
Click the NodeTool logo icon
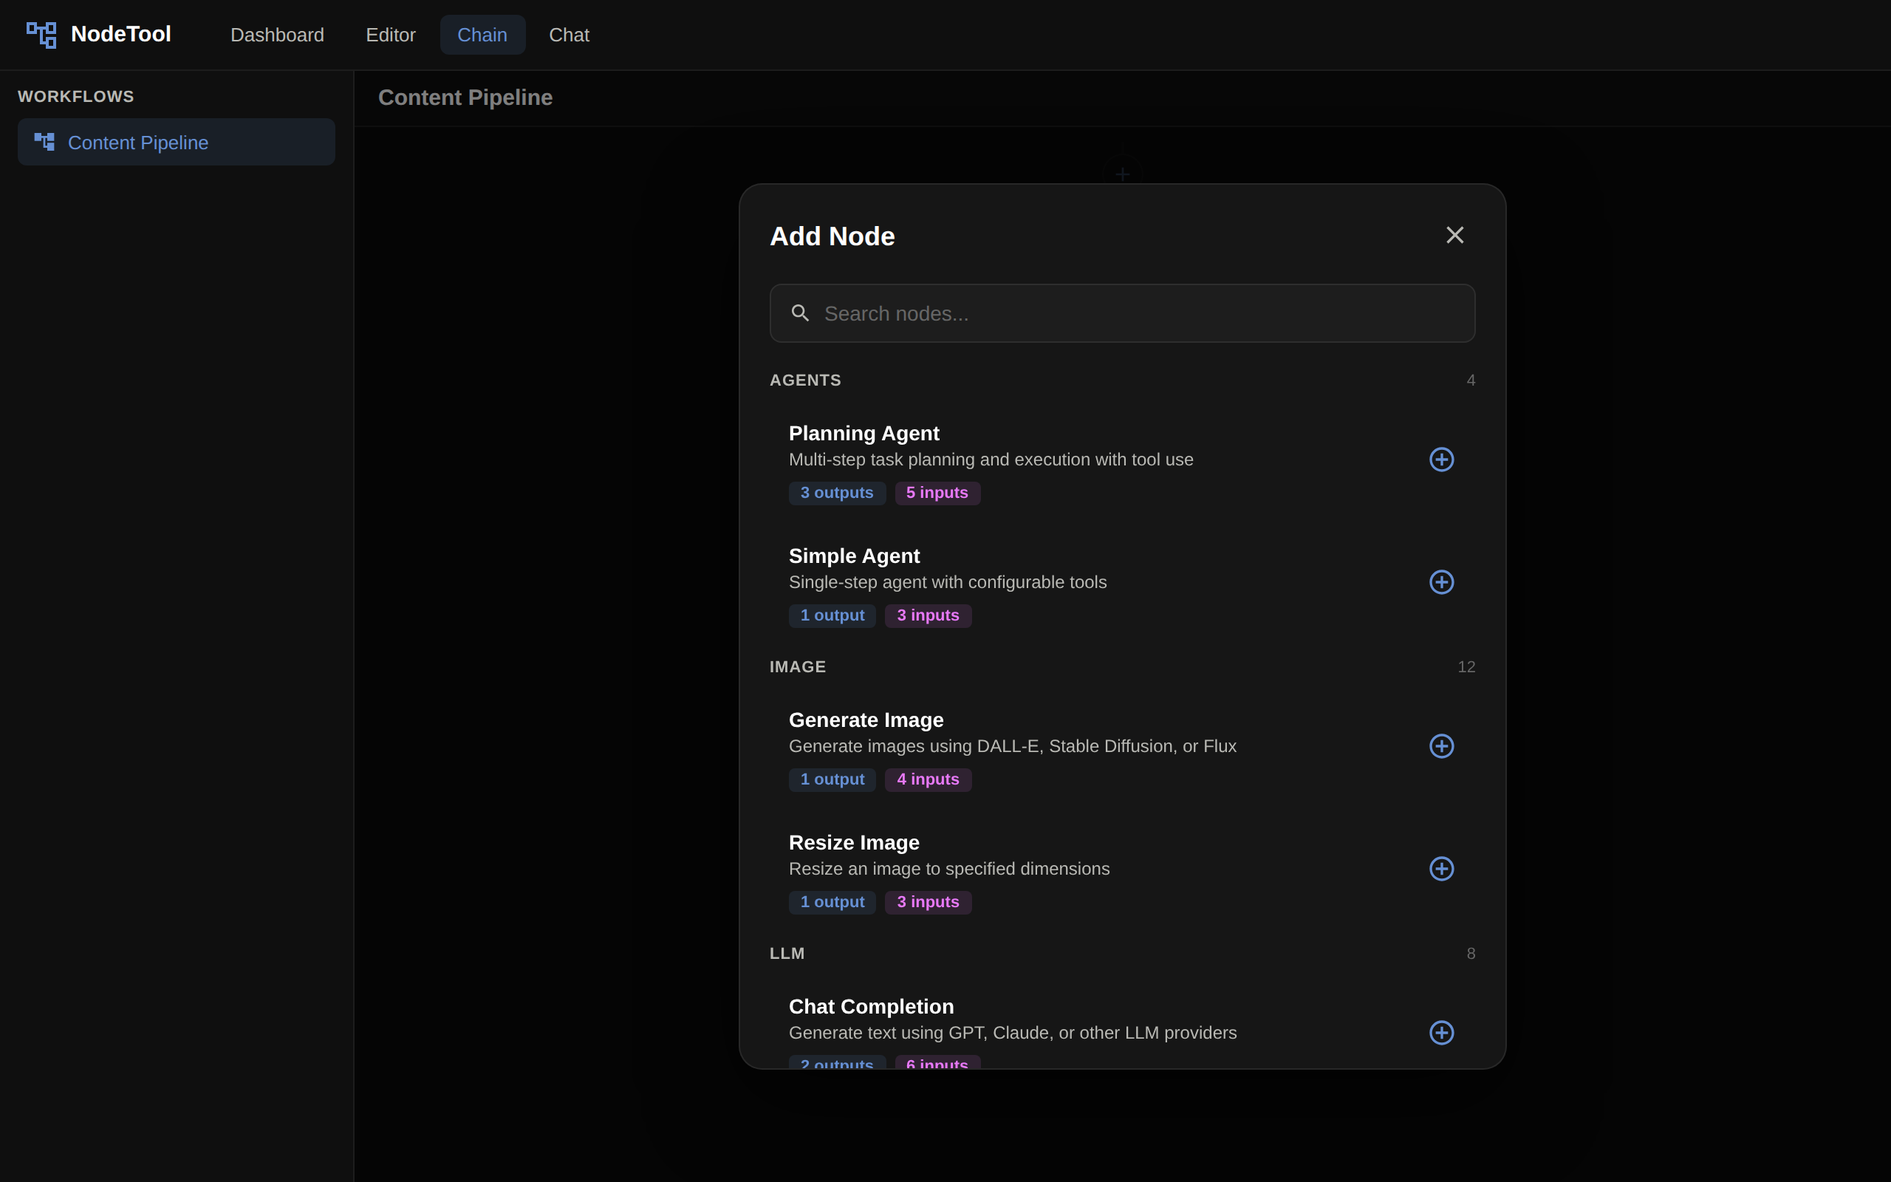pos(41,34)
